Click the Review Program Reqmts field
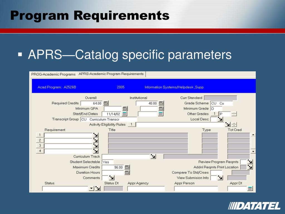 pyautogui.click(x=244, y=162)
